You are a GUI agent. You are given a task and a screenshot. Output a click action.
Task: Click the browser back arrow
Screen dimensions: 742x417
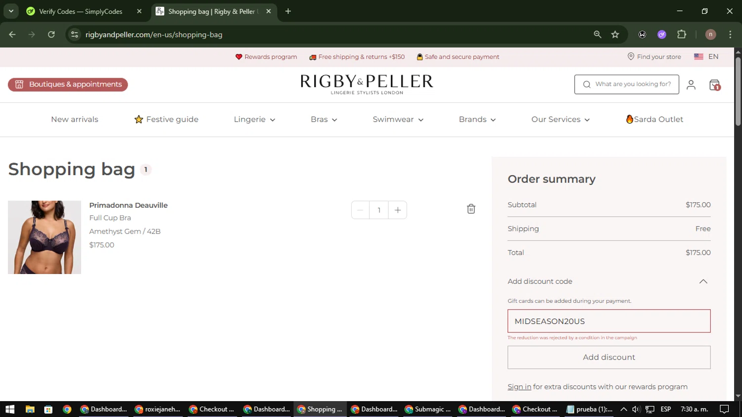[12, 35]
